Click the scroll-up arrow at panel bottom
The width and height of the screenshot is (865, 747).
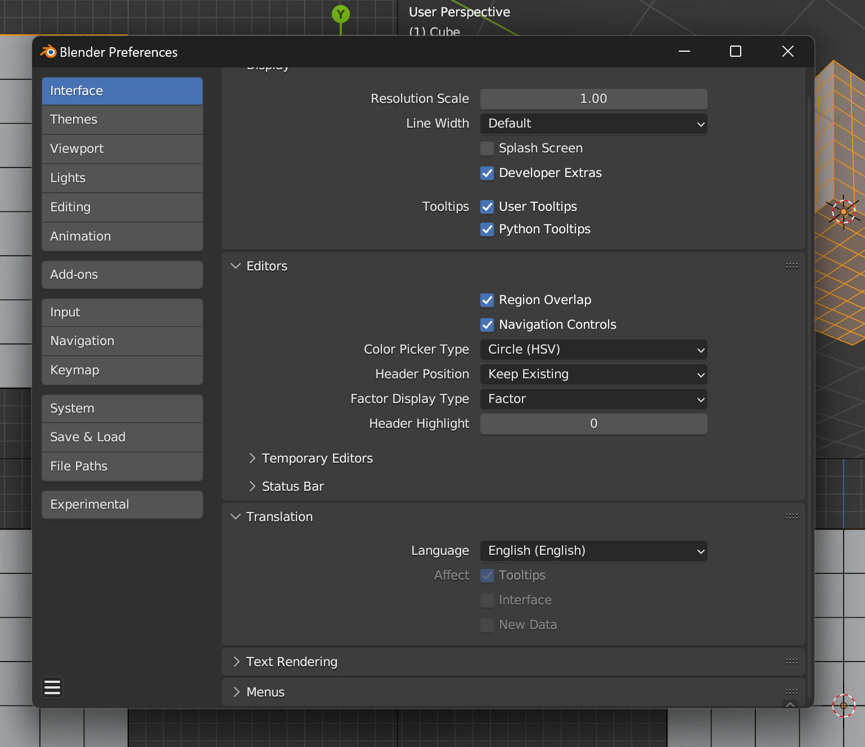[x=790, y=704]
